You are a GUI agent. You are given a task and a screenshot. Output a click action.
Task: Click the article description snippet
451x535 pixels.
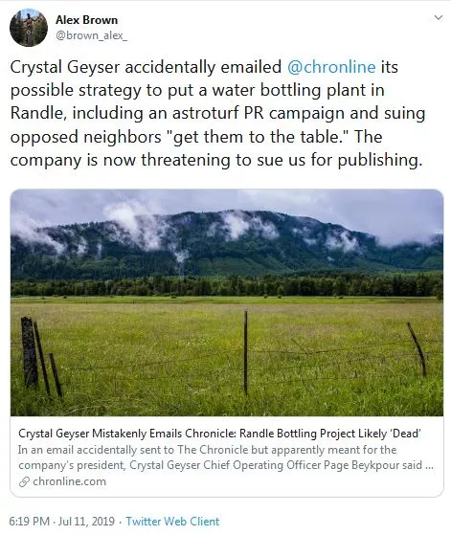[x=226, y=457]
